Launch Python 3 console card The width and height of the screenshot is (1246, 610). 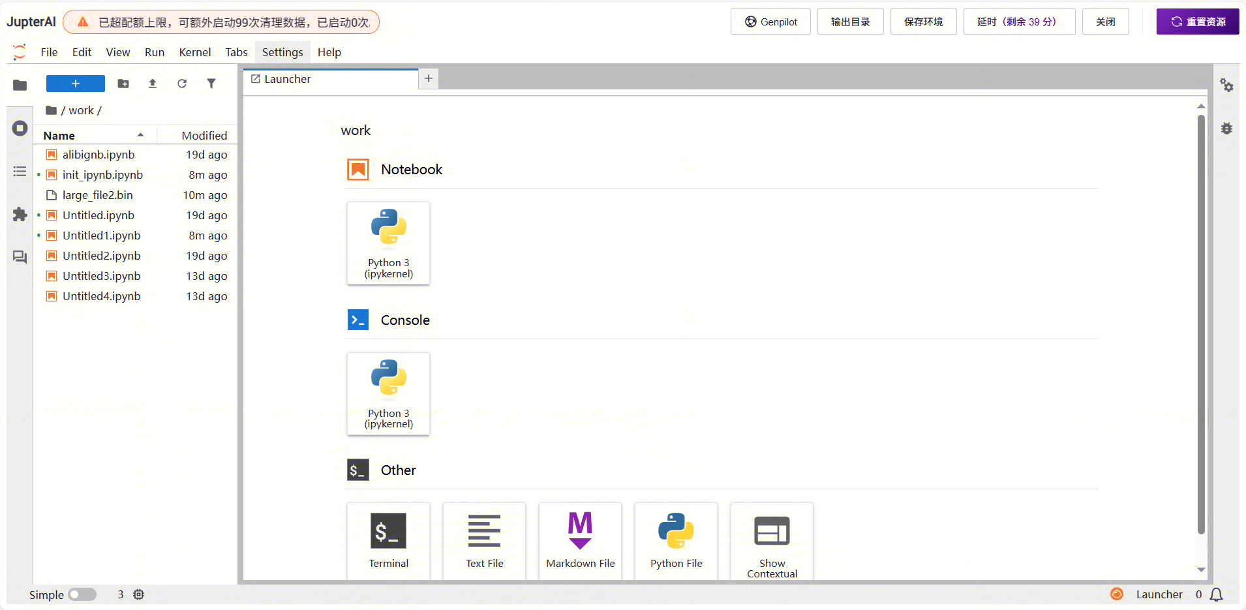389,393
